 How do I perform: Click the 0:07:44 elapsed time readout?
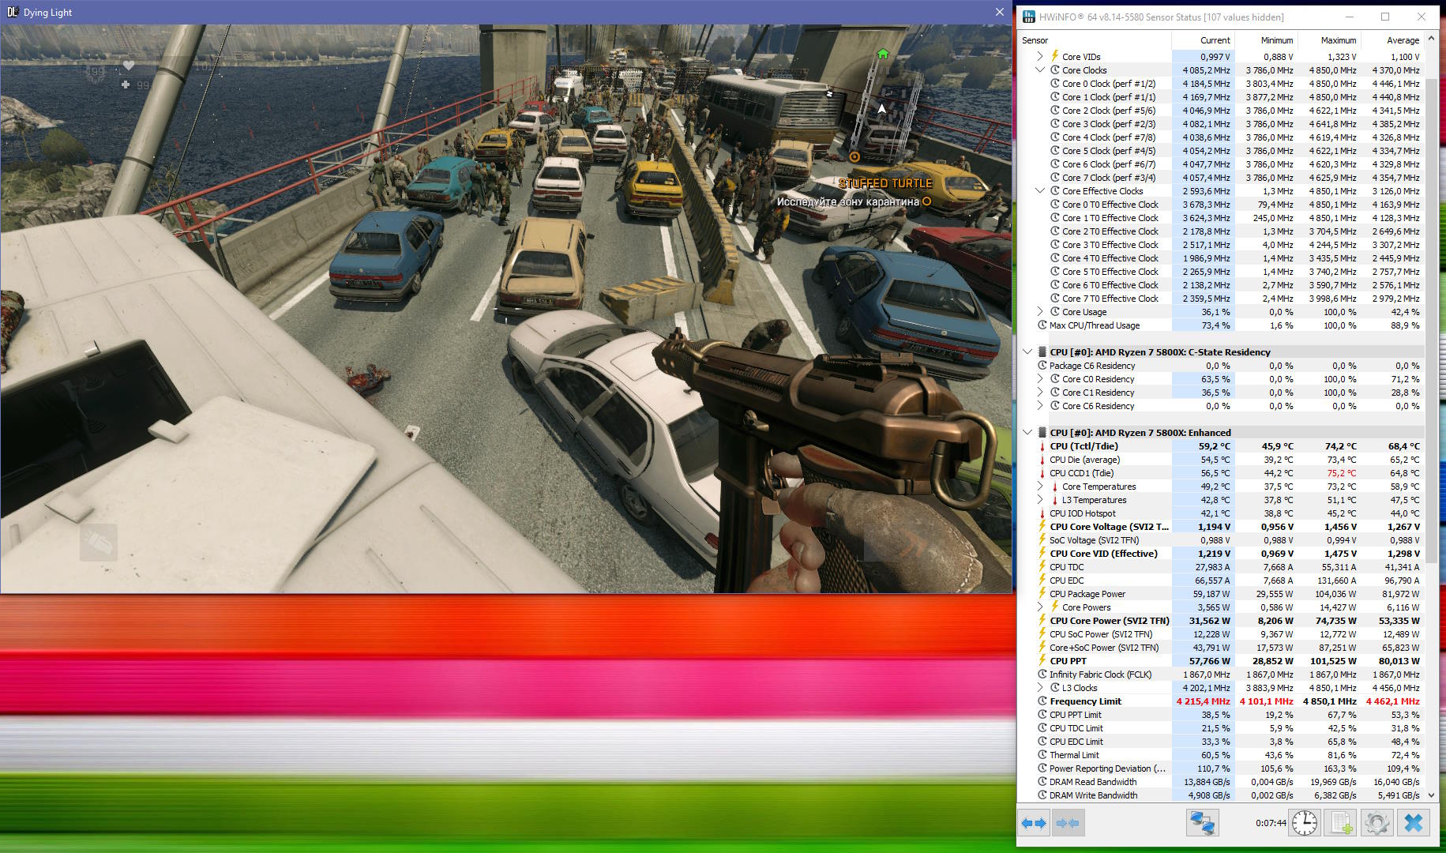pos(1271,823)
